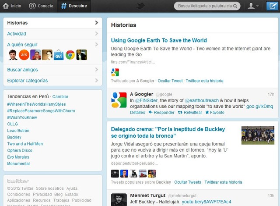Open trend Monumental
Screen dimensions: 280x206
[x=18, y=163]
